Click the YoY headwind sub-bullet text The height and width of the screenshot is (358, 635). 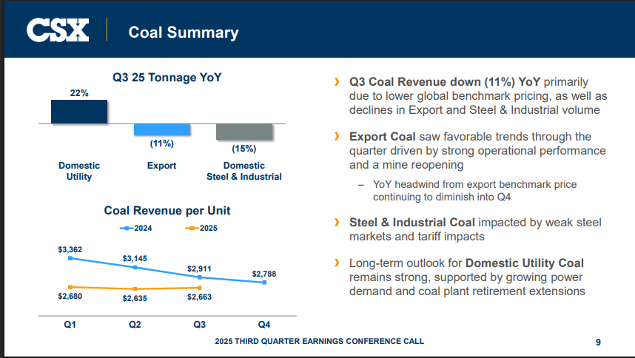click(474, 191)
